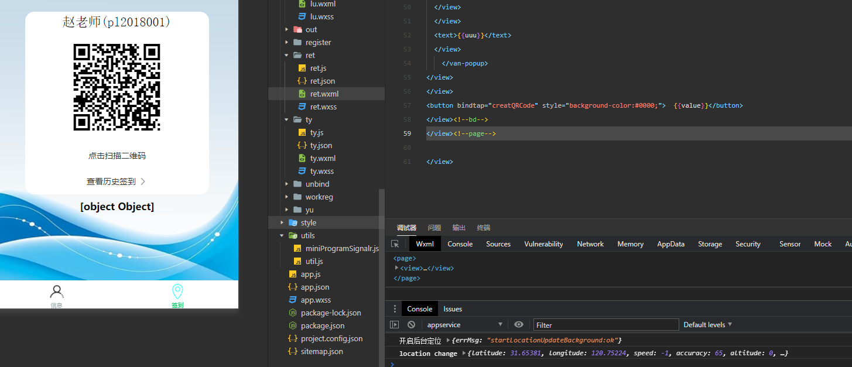Expand the register folder arrow
852x367 pixels.
tap(286, 42)
